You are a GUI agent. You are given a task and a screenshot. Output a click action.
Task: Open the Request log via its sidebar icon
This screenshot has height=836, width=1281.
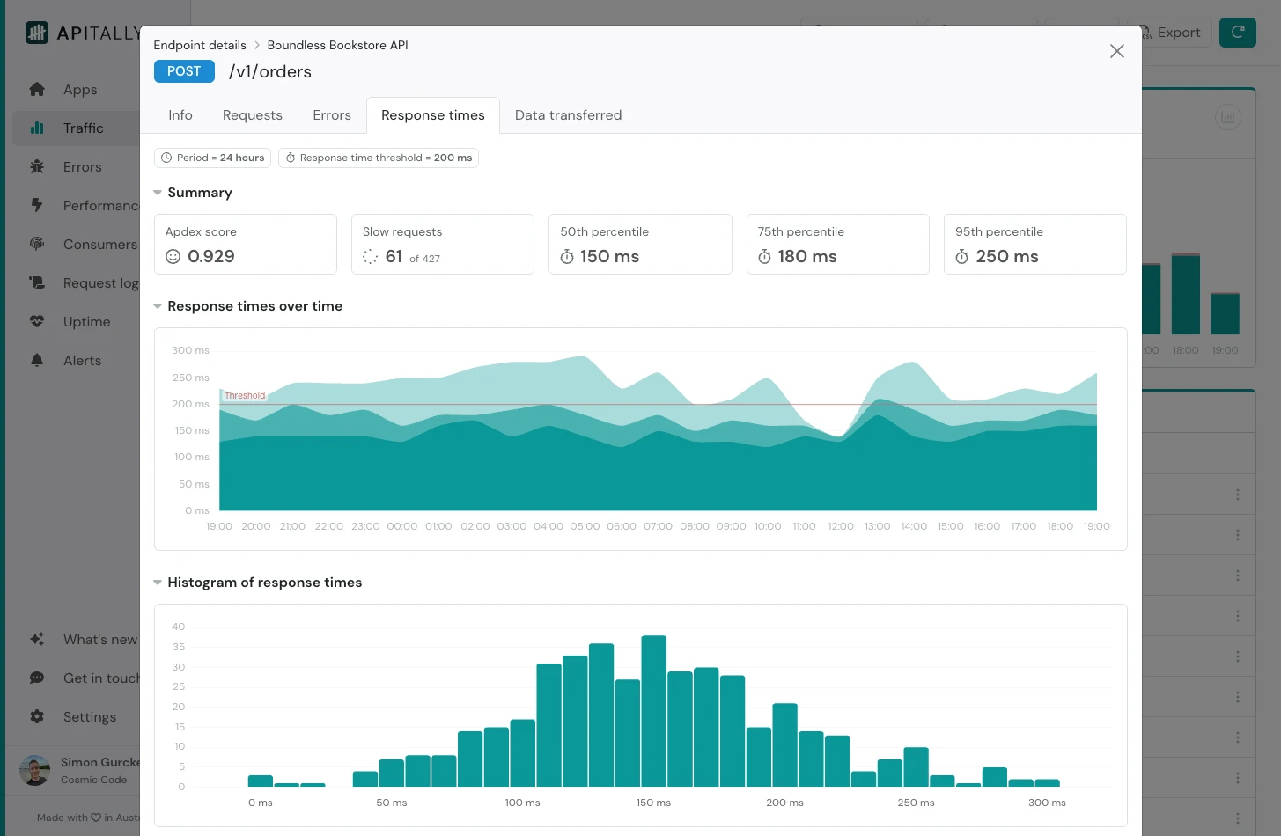tap(37, 282)
